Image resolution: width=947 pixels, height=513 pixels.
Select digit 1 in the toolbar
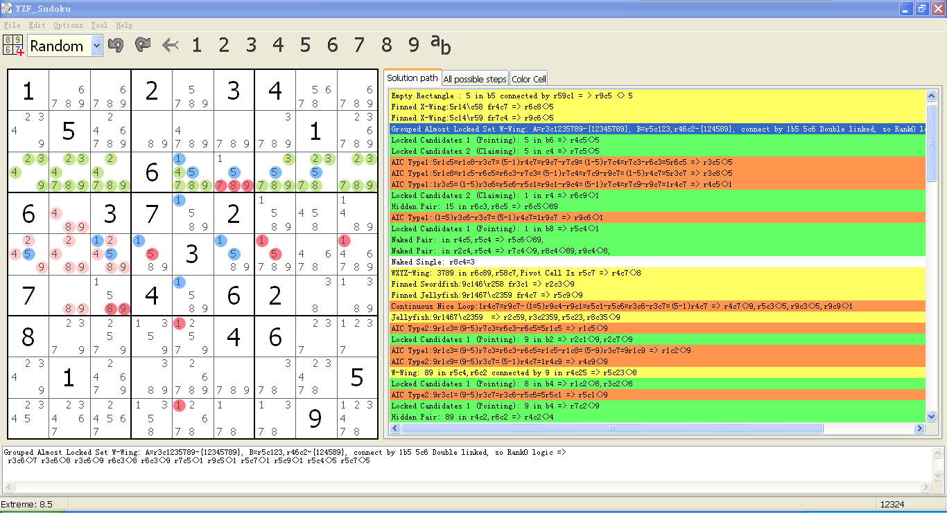[197, 46]
